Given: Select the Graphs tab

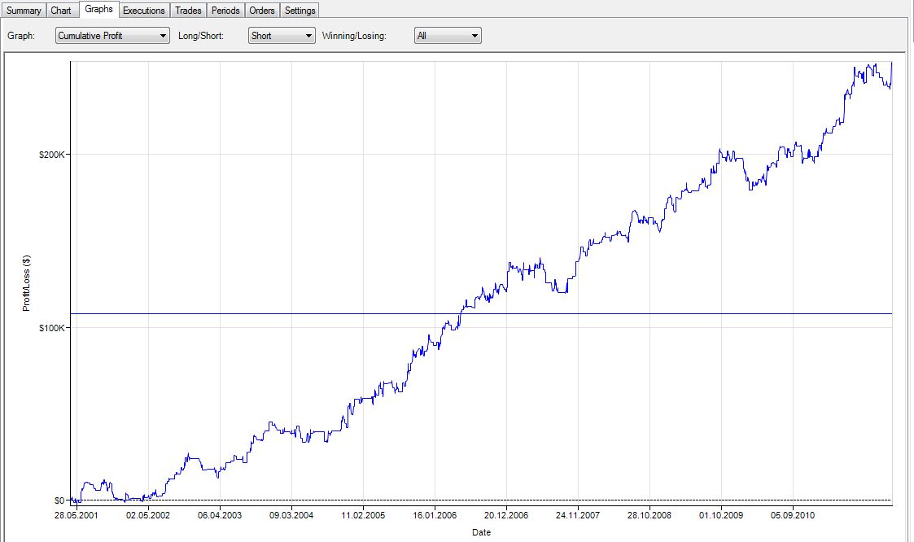Looking at the screenshot, I should 98,10.
